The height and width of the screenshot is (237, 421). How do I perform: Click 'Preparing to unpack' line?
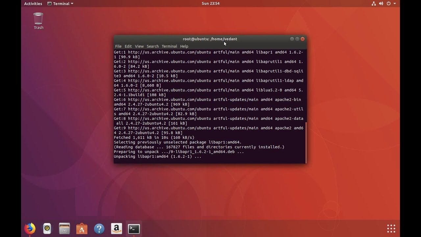click(179, 152)
